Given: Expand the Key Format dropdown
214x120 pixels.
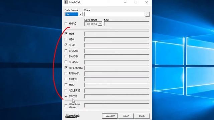Looking at the screenshot, I should tap(100, 24).
